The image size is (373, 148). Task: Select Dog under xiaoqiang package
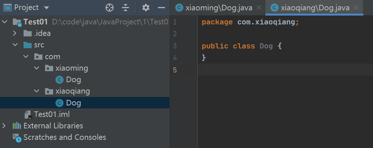point(73,103)
